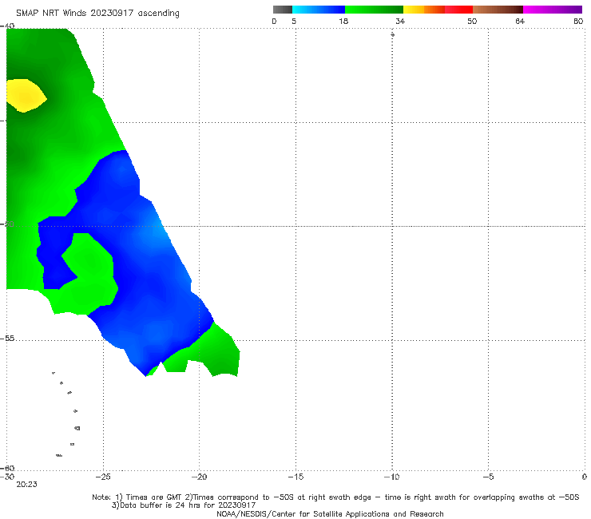Click the yellow high-wind patch on the map

(26, 96)
